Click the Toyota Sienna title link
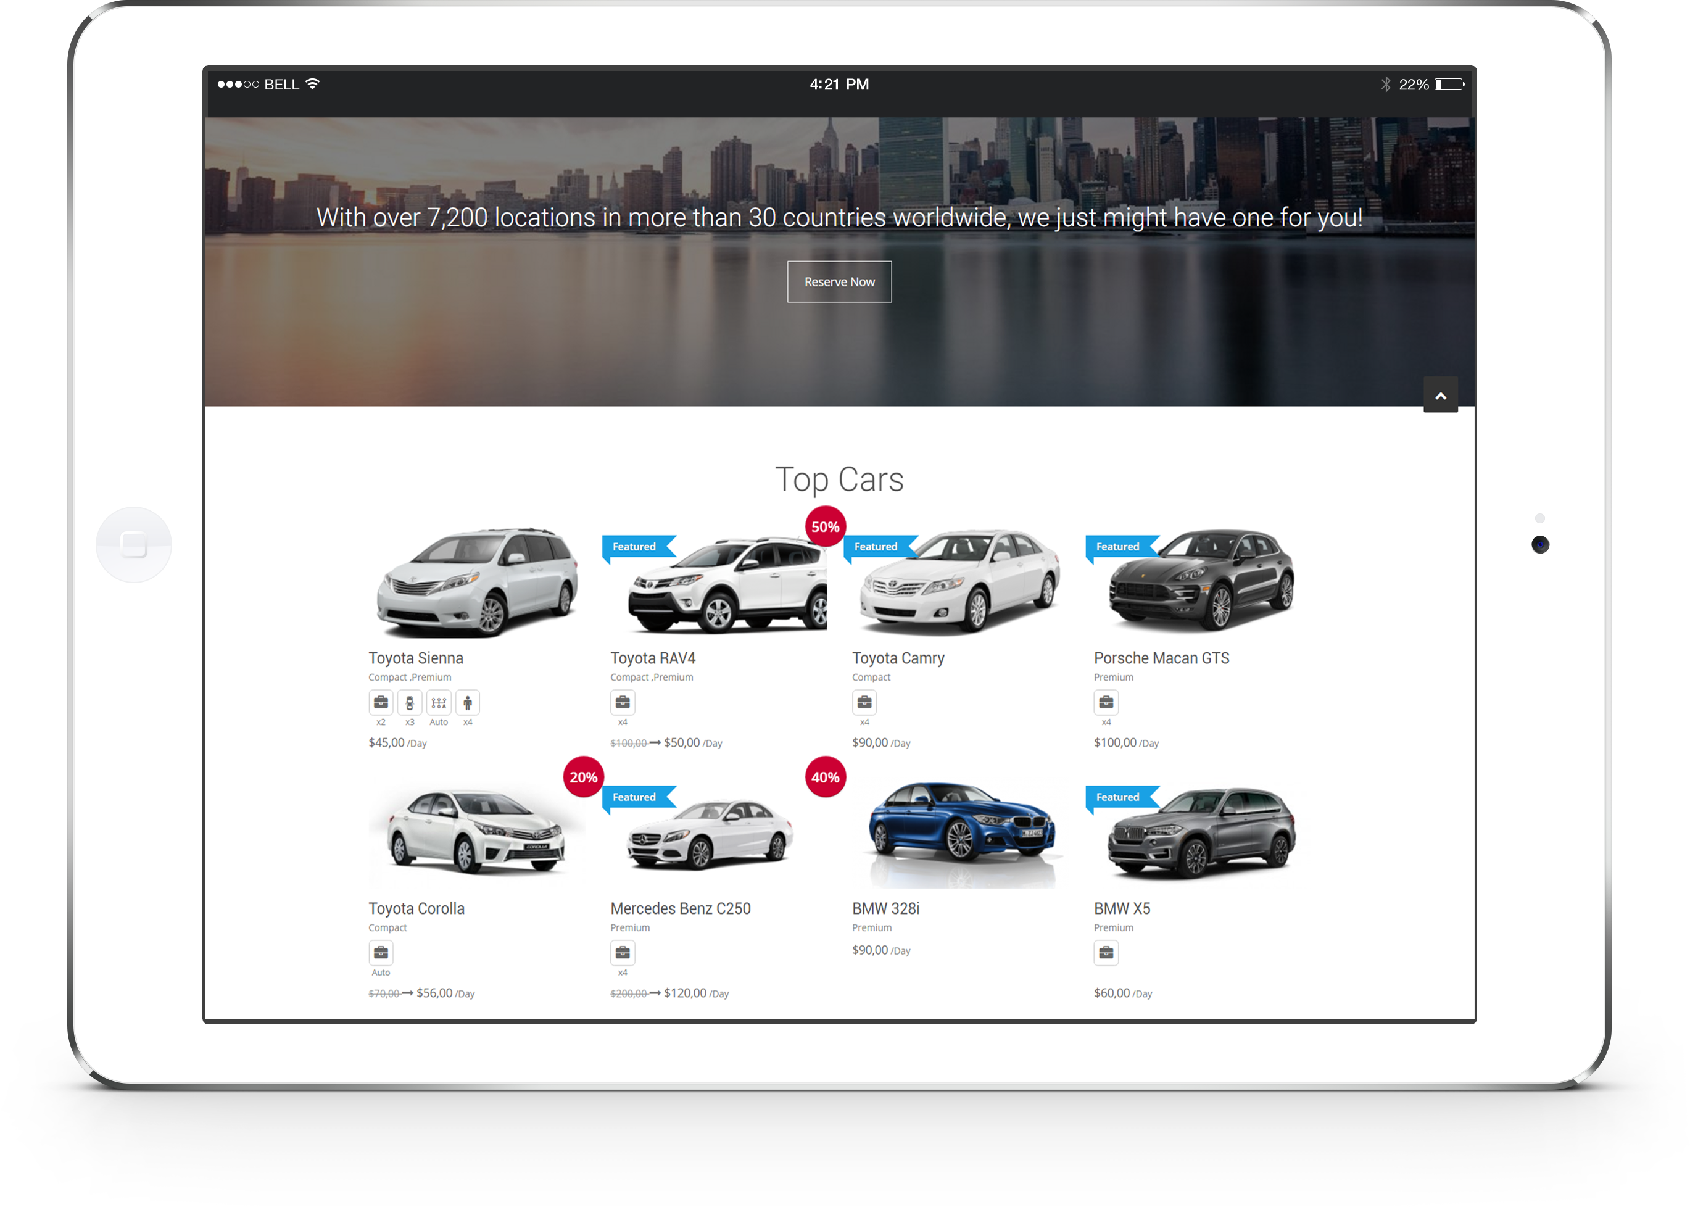 415,658
